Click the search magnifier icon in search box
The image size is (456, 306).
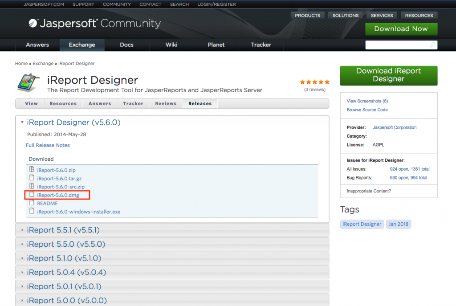click(432, 45)
